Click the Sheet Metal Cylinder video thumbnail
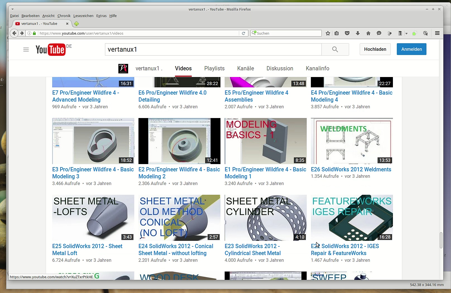This screenshot has width=451, height=293. (x=265, y=218)
